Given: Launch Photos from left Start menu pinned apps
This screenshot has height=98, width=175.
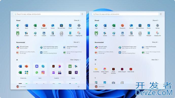Looking at the screenshot, I should (70, 26).
